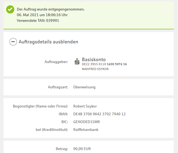The height and width of the screenshot is (153, 178).
Task: Click the order accepted confirmation message
Action: click(51, 9)
